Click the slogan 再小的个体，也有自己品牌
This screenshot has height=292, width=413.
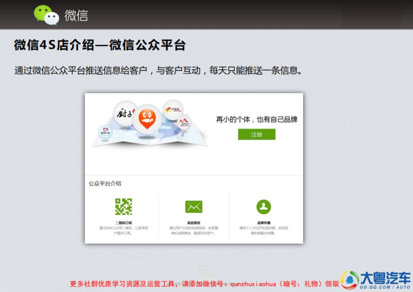[257, 119]
